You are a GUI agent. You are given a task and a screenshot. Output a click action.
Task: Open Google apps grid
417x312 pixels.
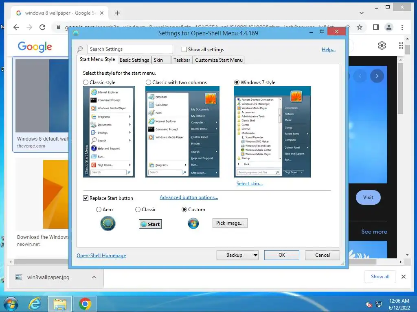[x=401, y=45]
